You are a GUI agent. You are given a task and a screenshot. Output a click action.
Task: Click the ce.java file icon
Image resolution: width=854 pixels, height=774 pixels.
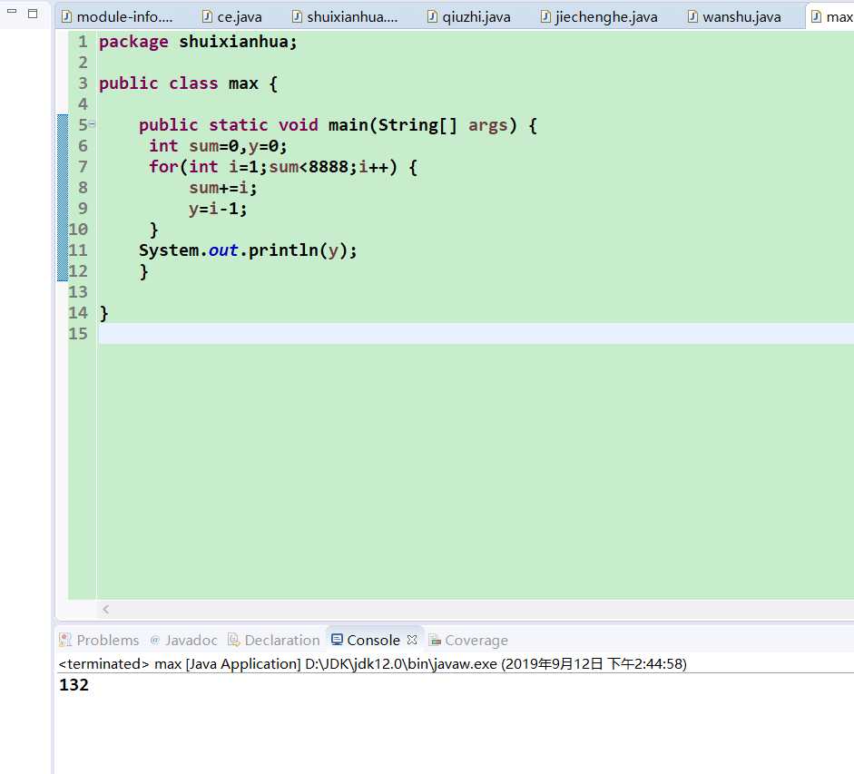tap(207, 17)
